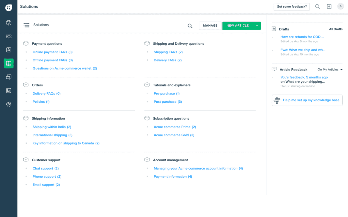Image resolution: width=348 pixels, height=217 pixels.
Task: Open All Drafts link
Action: [336, 29]
